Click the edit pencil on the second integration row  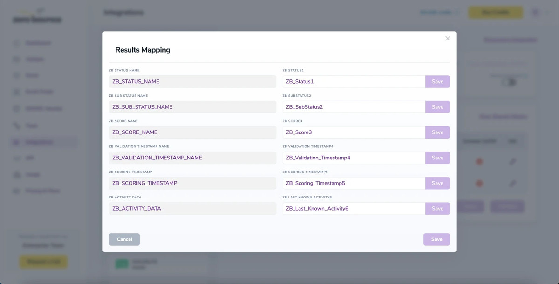[513, 183]
